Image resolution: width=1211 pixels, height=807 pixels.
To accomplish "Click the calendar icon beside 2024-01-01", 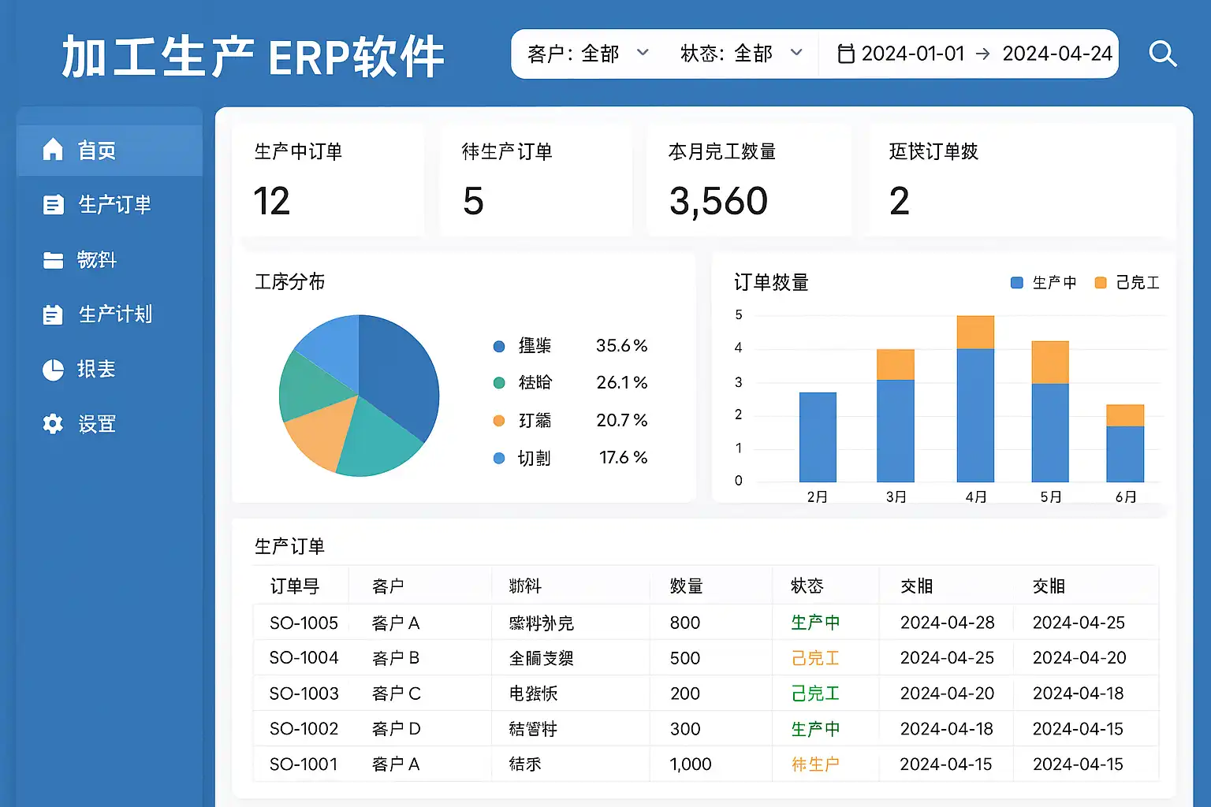I will pyautogui.click(x=845, y=54).
